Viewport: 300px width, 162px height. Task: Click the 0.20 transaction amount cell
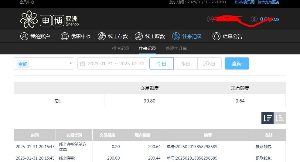pos(107,147)
